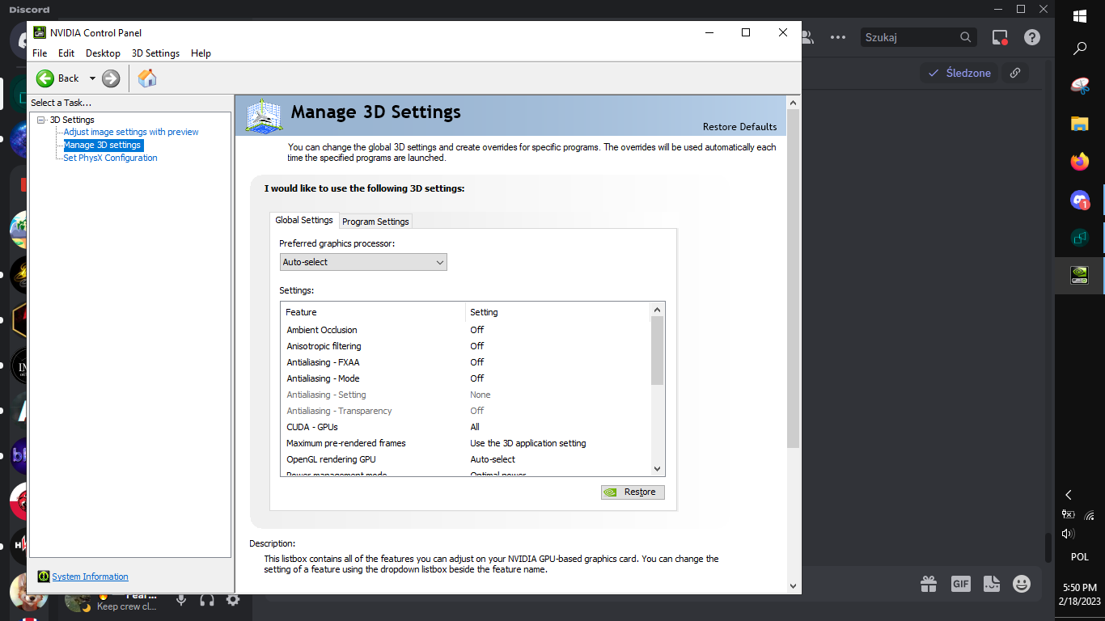
Task: Collapse the 3D Settings tree node
Action: (x=41, y=120)
